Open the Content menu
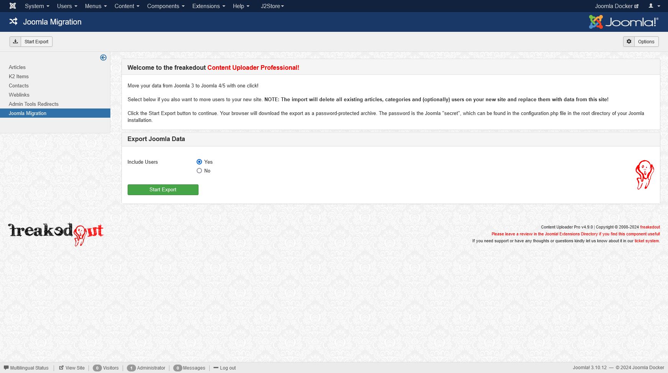This screenshot has height=373, width=668. coord(127,6)
